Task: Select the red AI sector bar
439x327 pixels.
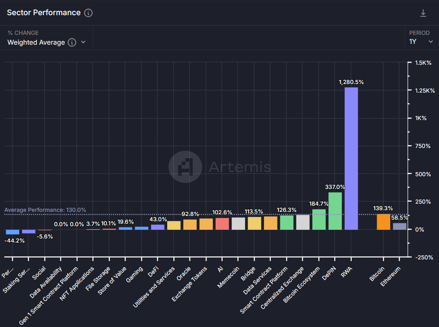Action: click(222, 224)
